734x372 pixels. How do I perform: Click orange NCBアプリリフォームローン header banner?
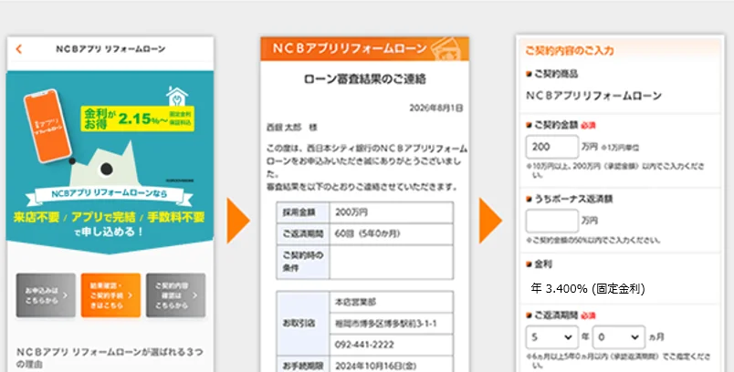[364, 48]
